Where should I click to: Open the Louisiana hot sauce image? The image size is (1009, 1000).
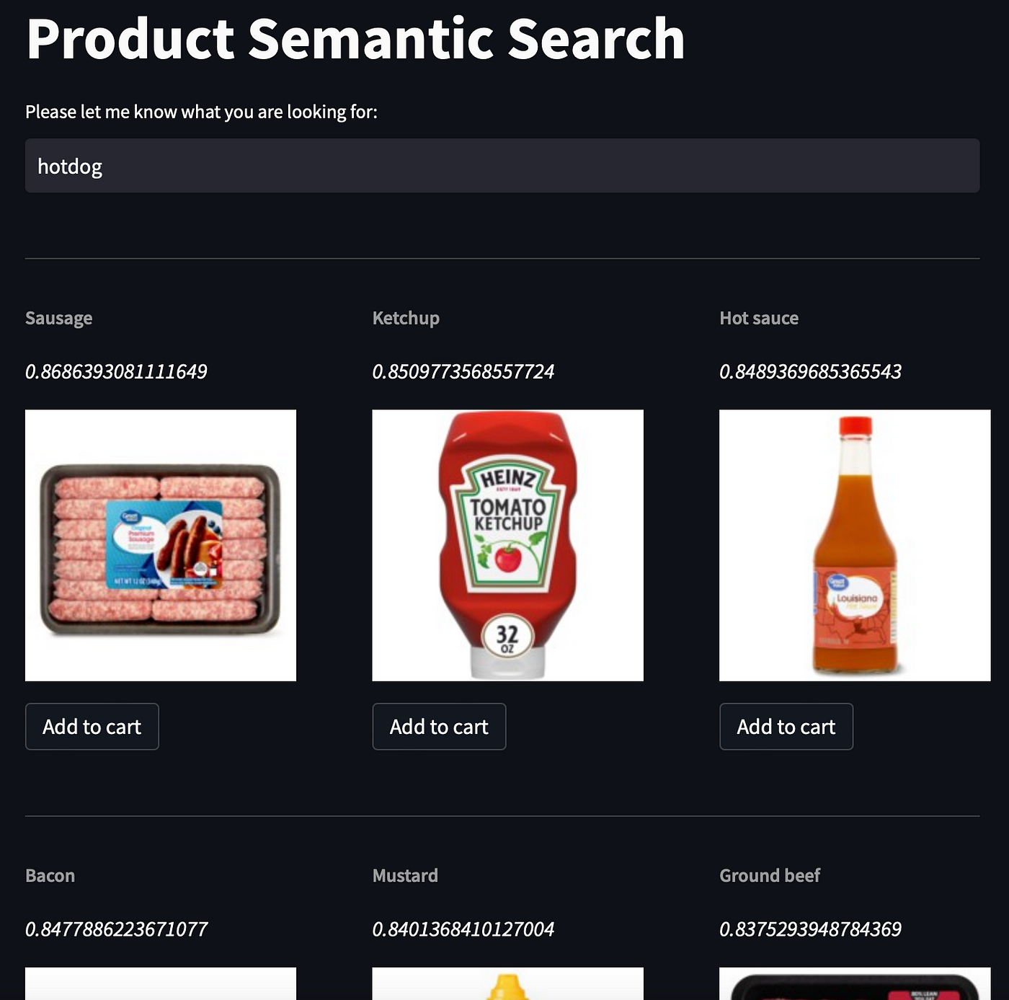[x=855, y=545]
